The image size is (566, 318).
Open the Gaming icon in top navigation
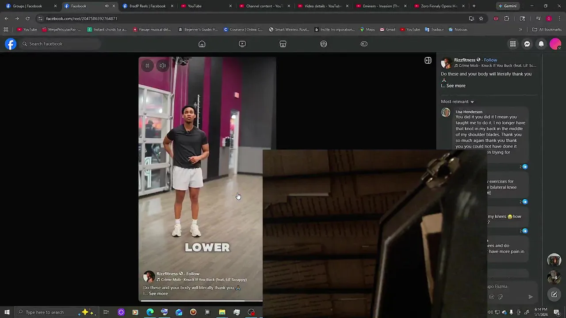tap(364, 44)
